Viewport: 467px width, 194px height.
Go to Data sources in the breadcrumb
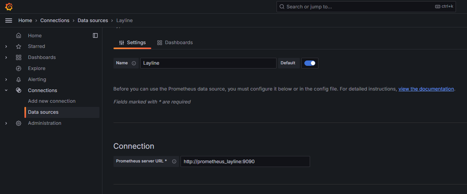93,21
